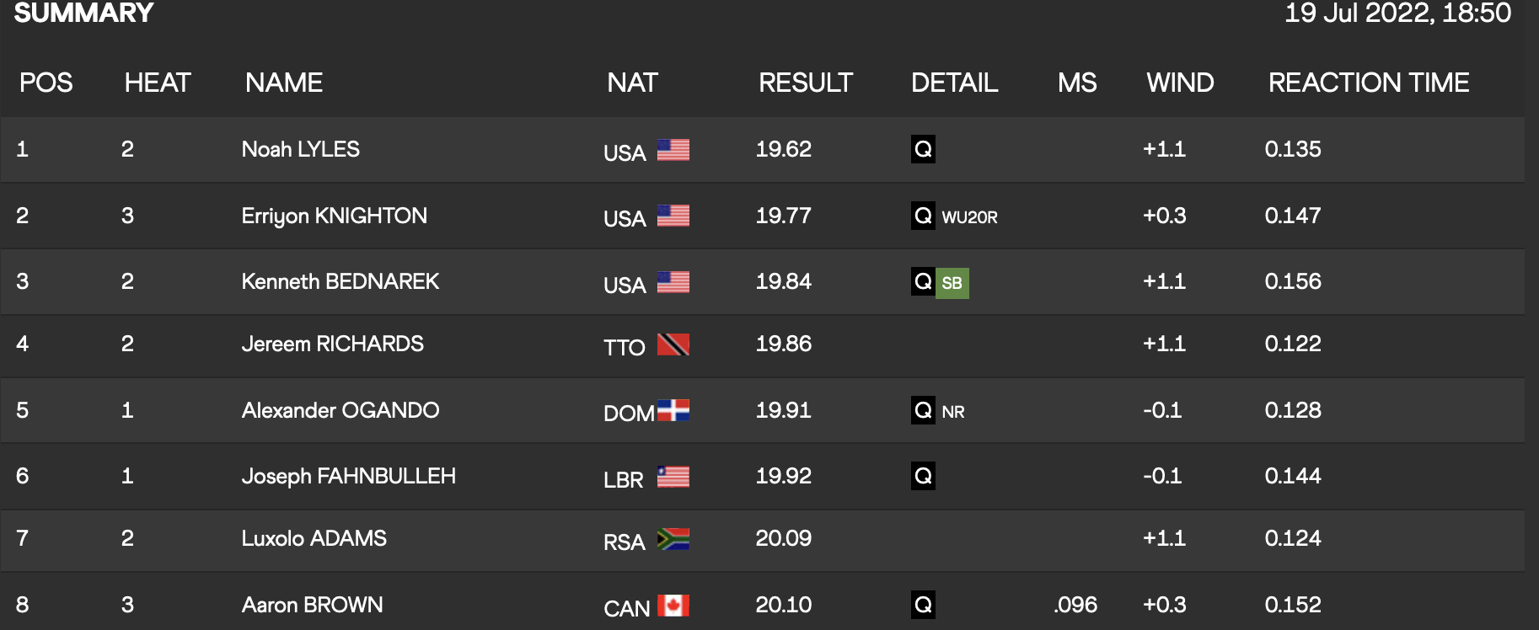Click the Trinidad and Tobago flag icon
The width and height of the screenshot is (1539, 630).
(x=673, y=344)
